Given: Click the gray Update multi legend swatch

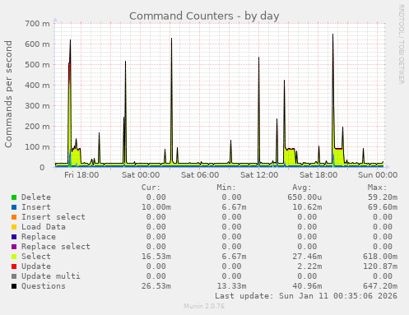Looking at the screenshot, I should (14, 276).
